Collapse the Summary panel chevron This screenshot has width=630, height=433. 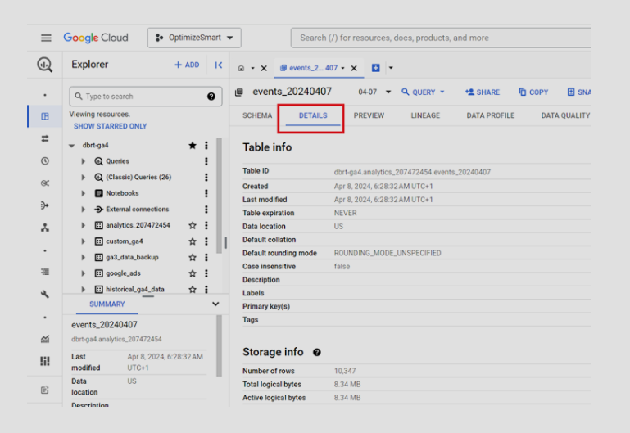coord(215,304)
